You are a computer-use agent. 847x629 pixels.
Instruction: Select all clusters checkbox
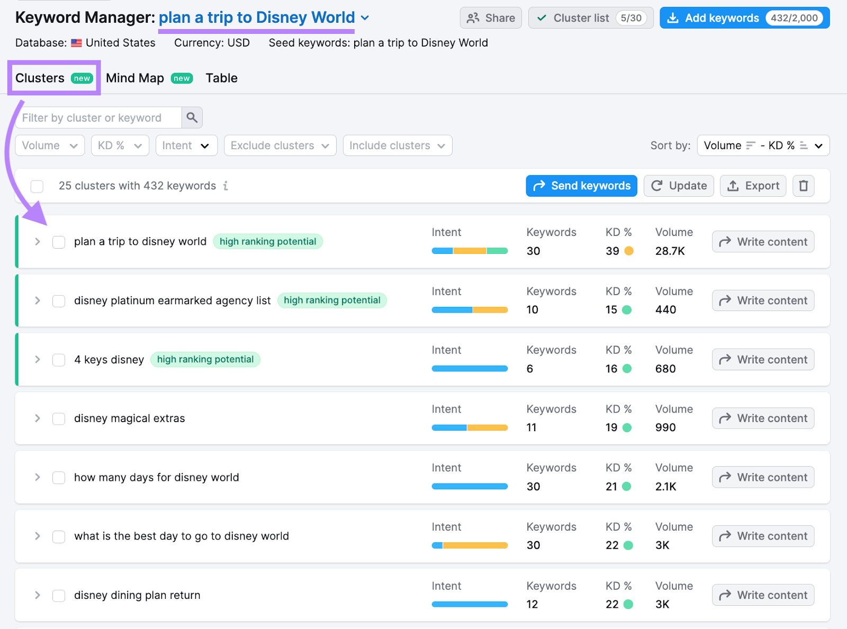37,186
